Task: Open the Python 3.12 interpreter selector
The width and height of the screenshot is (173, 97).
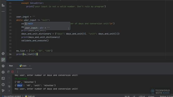Action: click(167, 96)
